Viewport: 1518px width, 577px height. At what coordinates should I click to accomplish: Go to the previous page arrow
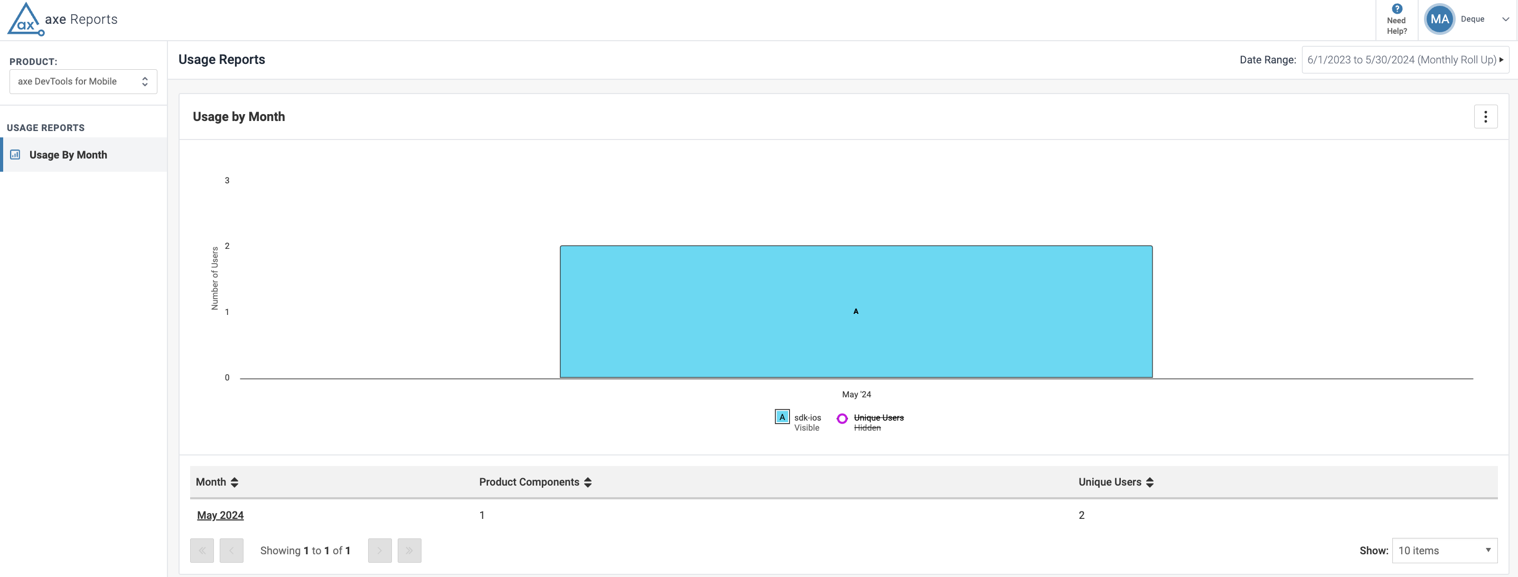click(231, 551)
